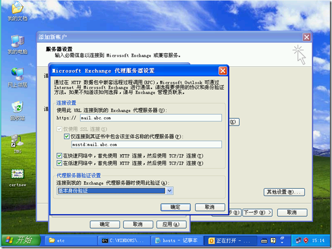Click the proxy server URL field mail.abc.com
332x249 pixels.
(x=151, y=118)
